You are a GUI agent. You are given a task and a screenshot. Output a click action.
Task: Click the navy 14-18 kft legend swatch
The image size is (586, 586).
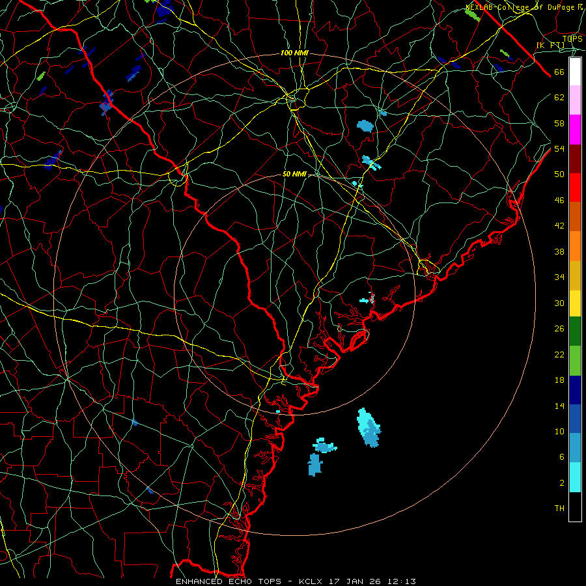pos(575,390)
